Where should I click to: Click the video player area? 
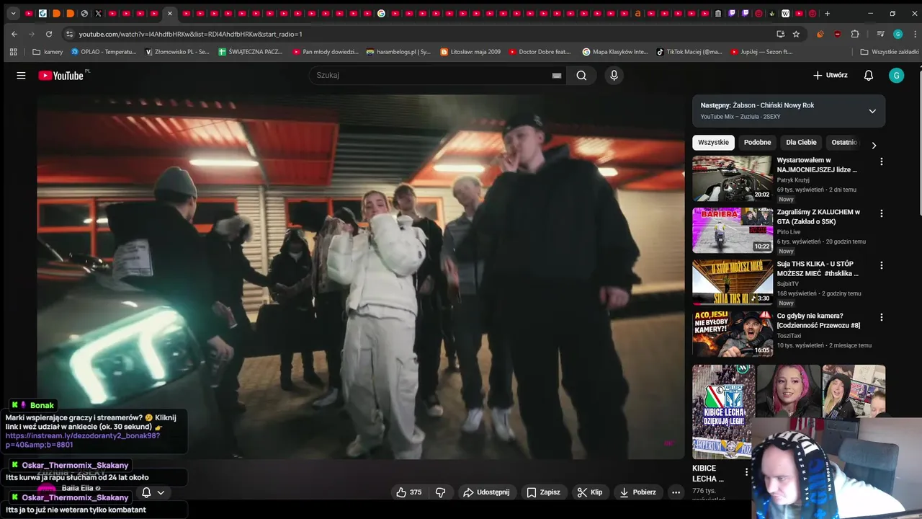coord(360,277)
